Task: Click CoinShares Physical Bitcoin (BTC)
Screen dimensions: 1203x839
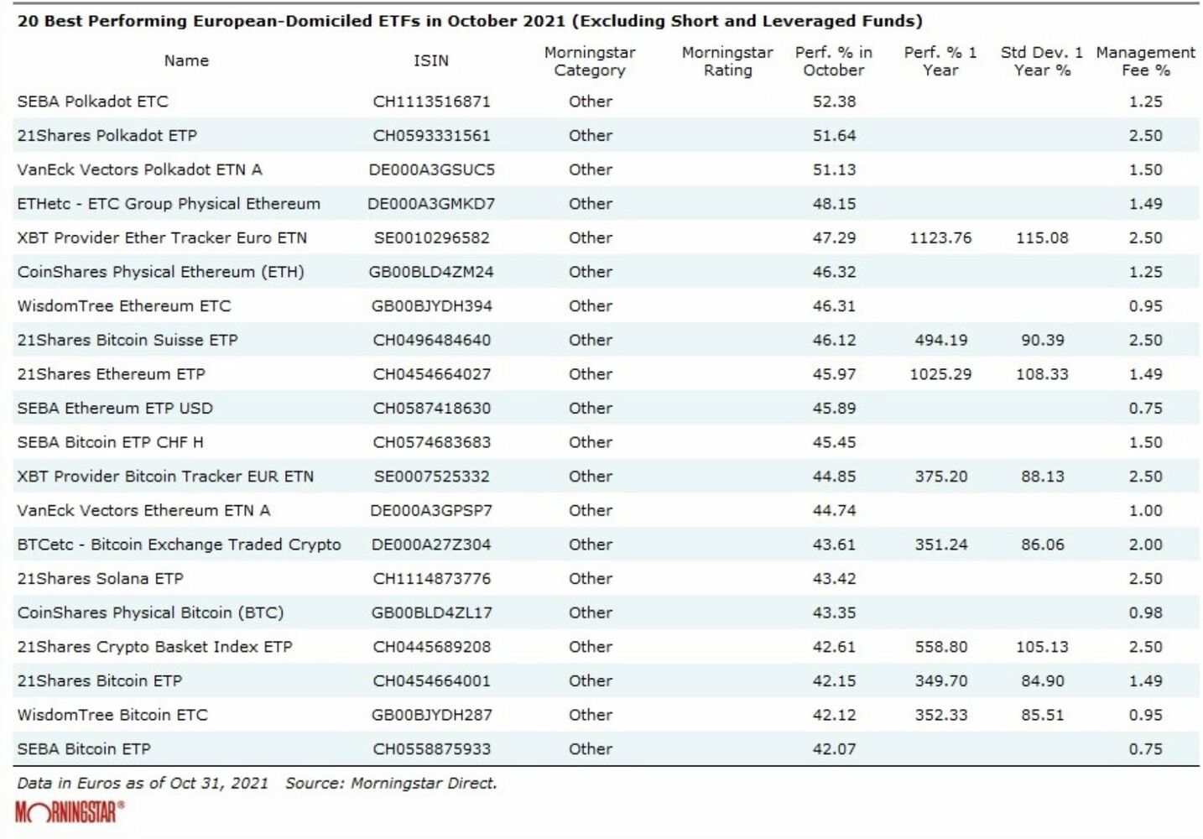Action: coord(150,612)
